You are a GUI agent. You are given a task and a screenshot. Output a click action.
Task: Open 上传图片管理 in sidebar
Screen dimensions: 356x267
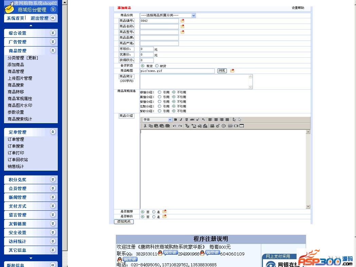20,78
